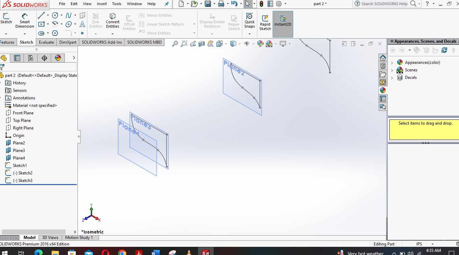Click the Rebuild traffic light icon
Viewport: 459px width, 255px height.
point(261,4)
